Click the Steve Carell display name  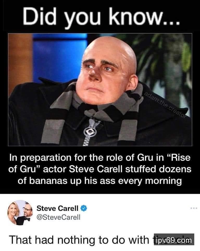[x=57, y=208]
